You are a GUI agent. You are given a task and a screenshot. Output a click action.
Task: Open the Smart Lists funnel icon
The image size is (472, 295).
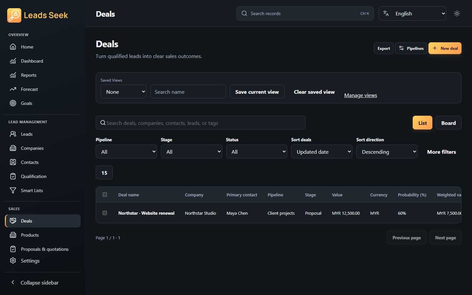(x=13, y=190)
